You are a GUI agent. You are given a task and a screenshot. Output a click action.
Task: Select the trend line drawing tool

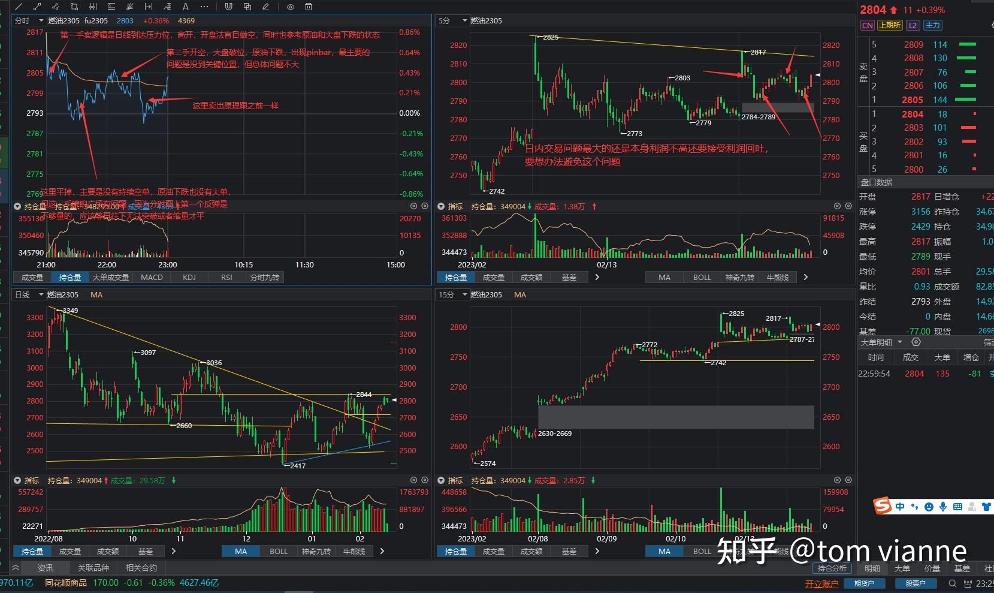tap(18, 7)
